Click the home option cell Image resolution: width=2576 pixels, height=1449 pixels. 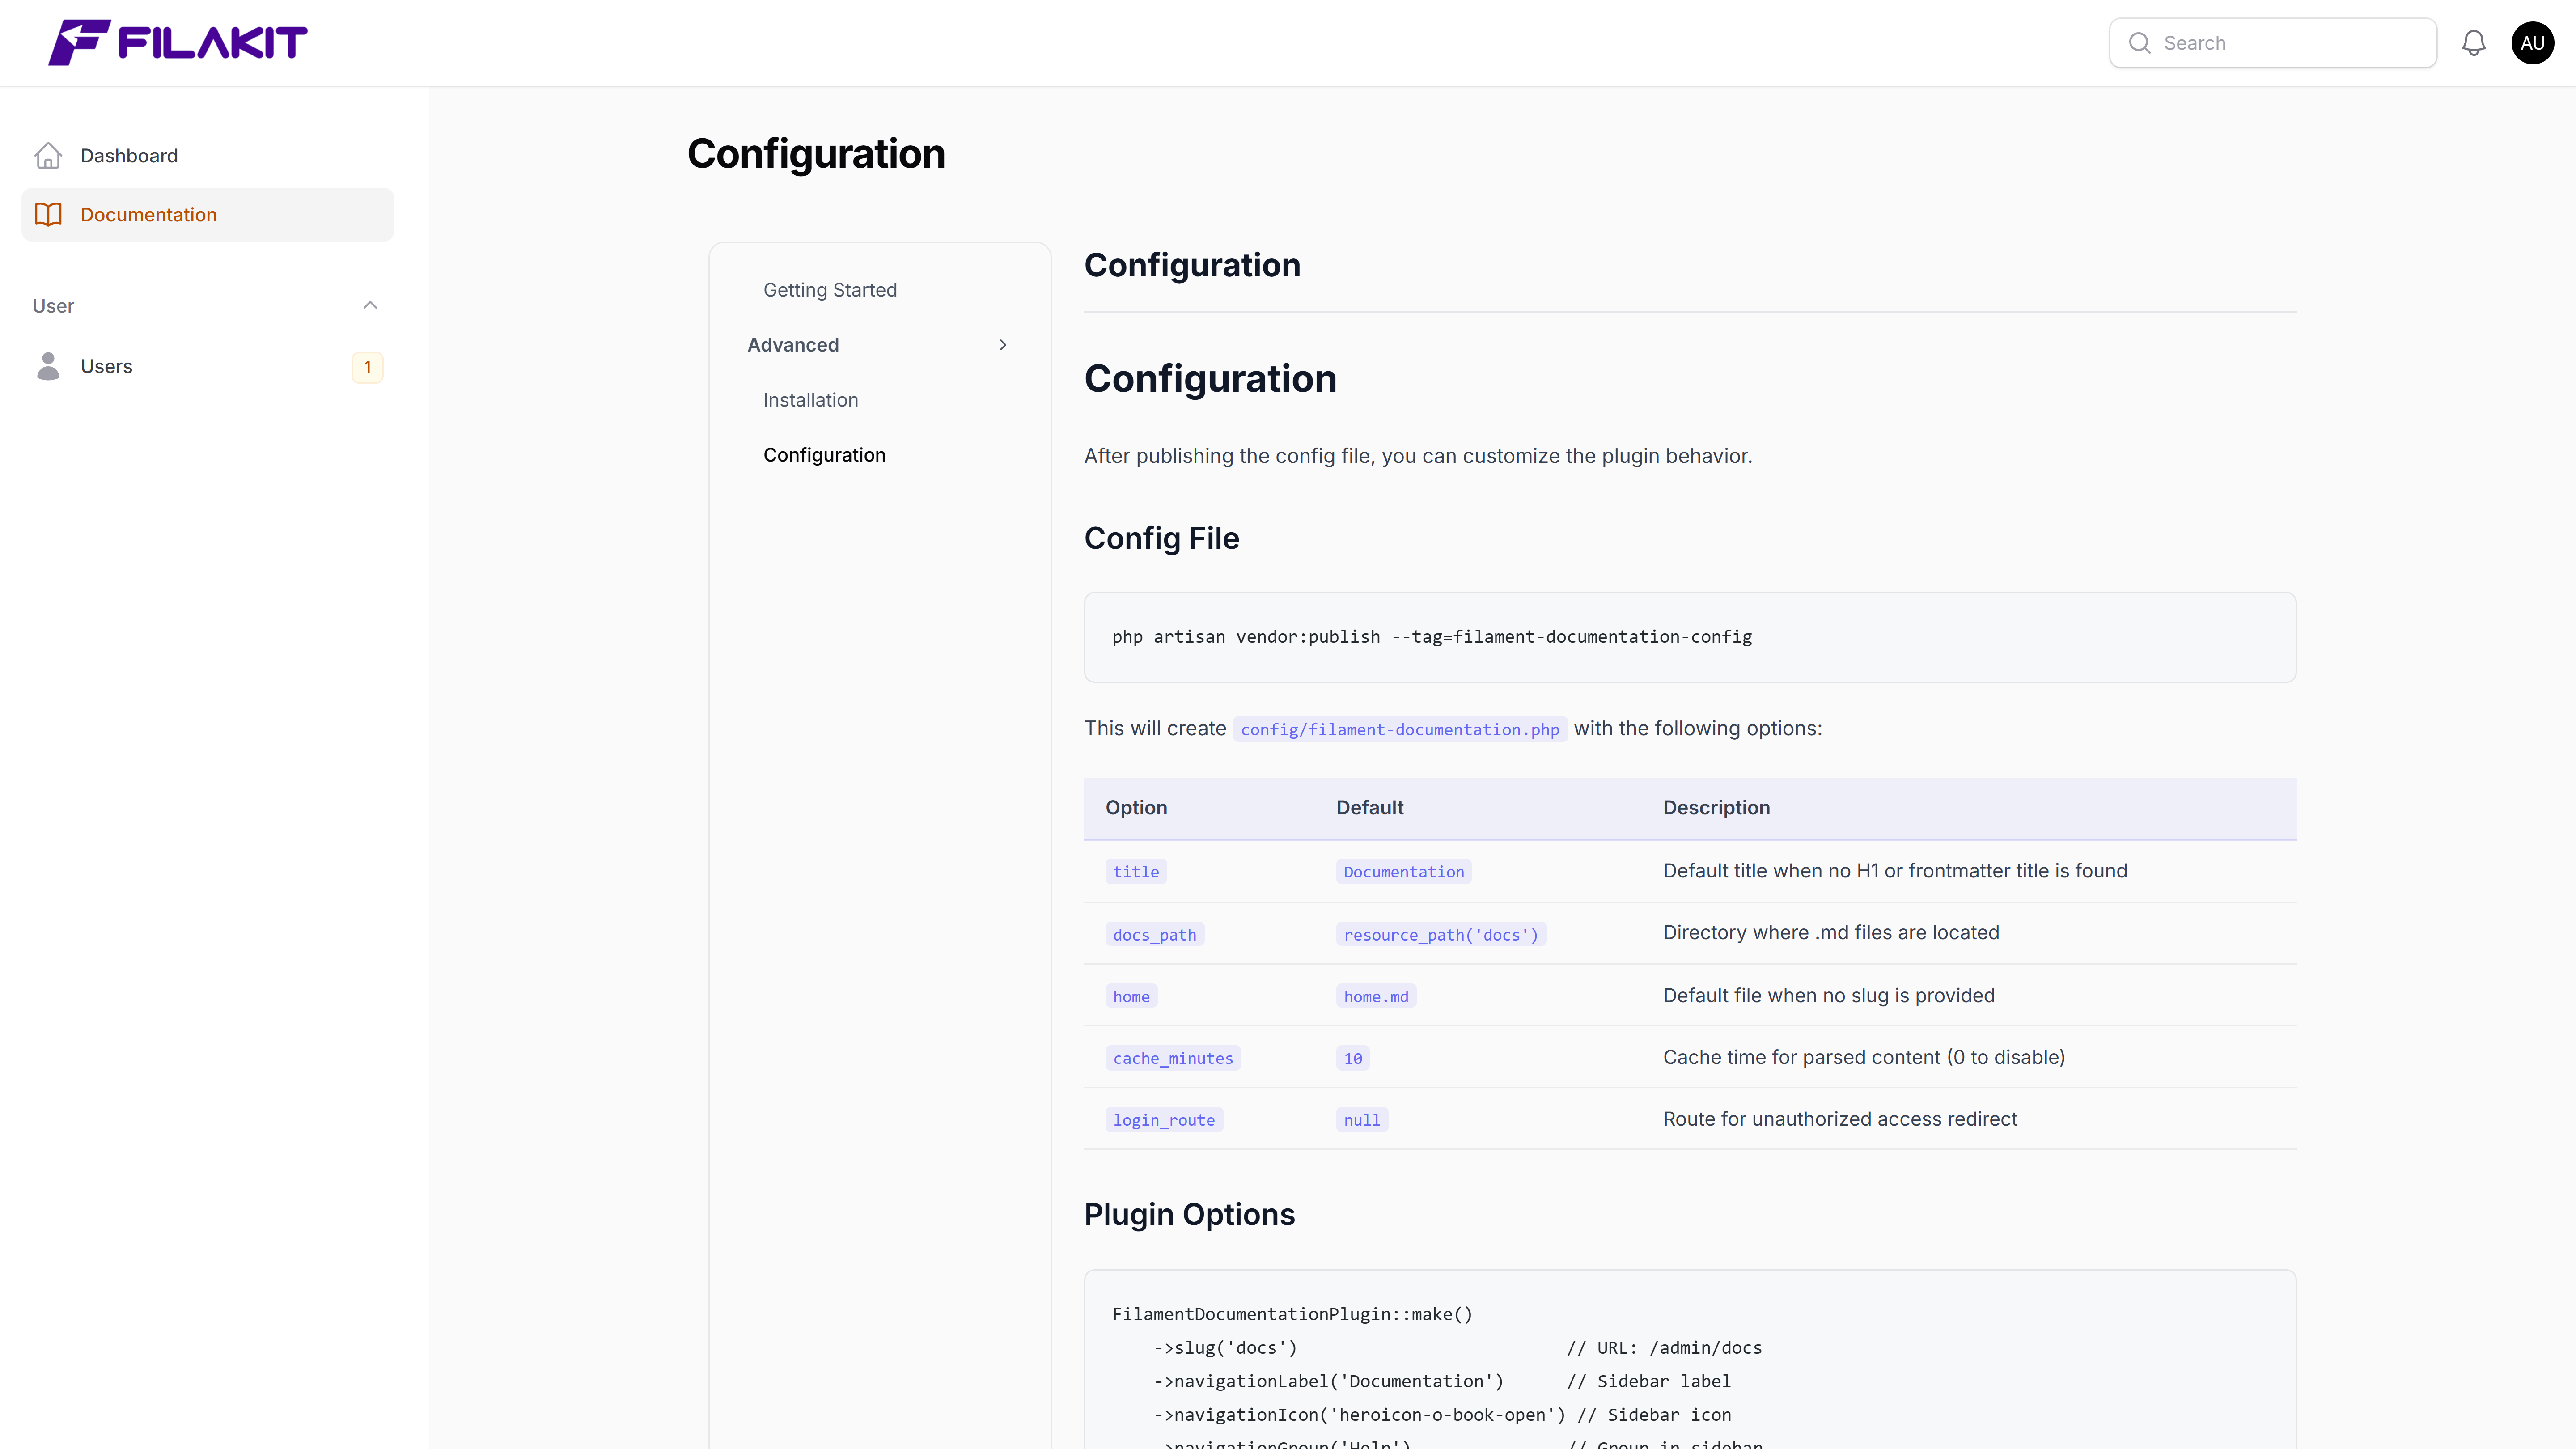tap(1131, 997)
